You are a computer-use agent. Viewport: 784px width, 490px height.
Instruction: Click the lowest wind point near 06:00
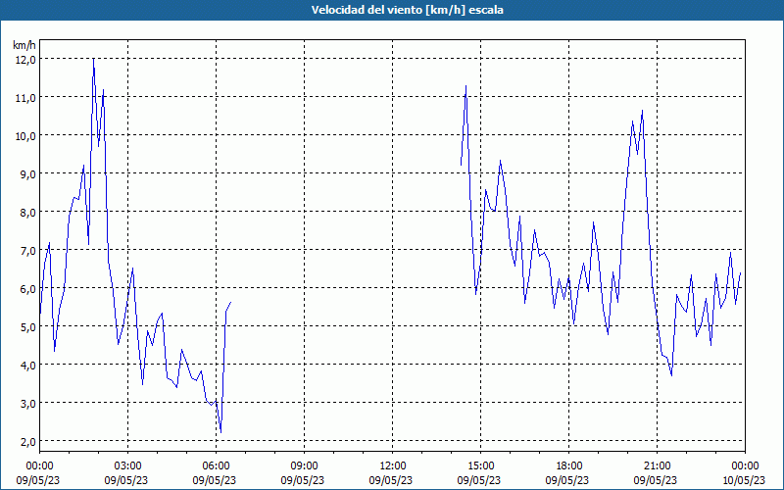[x=220, y=432]
